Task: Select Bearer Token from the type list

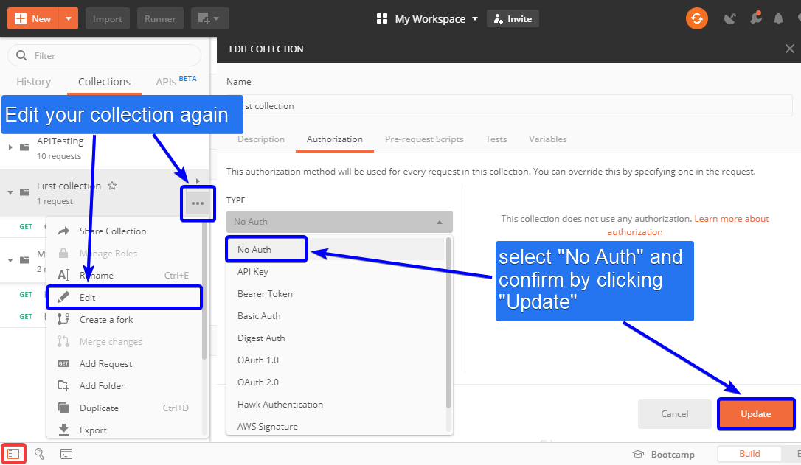Action: tap(265, 294)
